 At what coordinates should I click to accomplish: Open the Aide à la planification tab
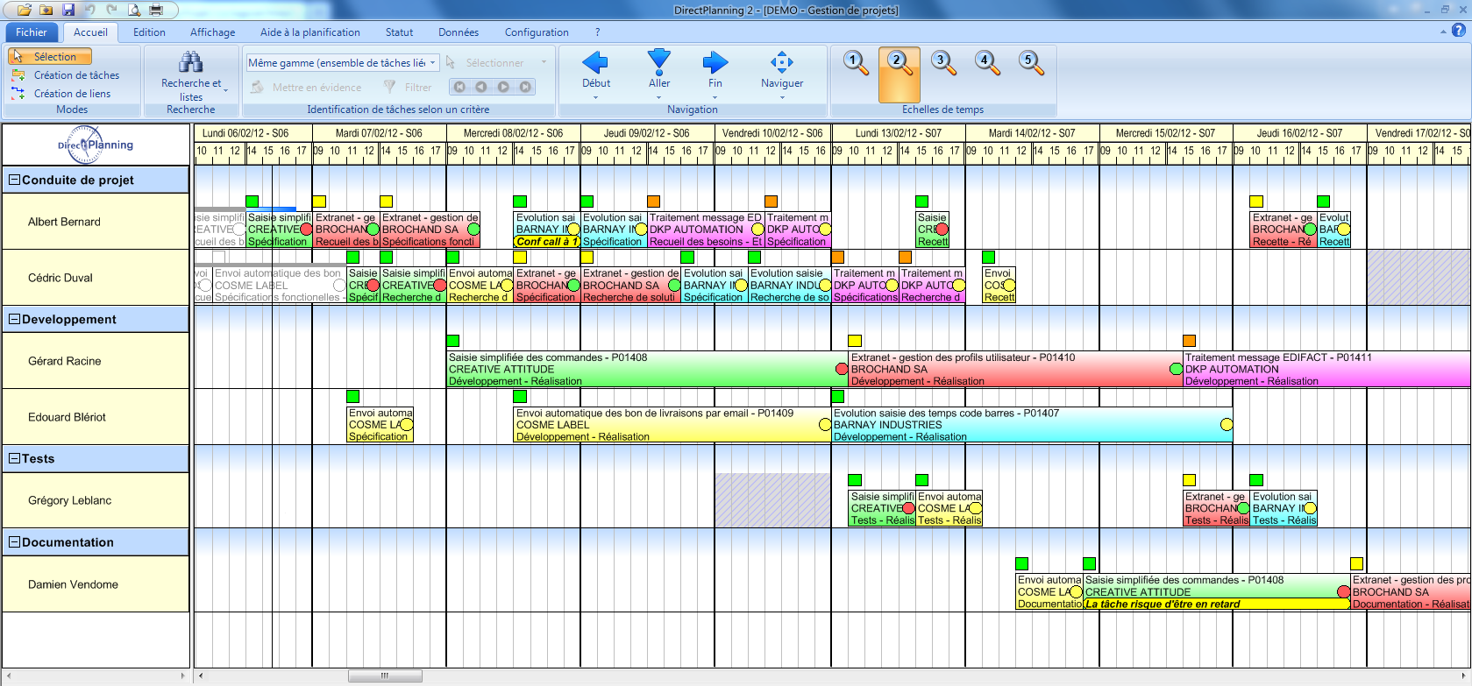(x=310, y=32)
